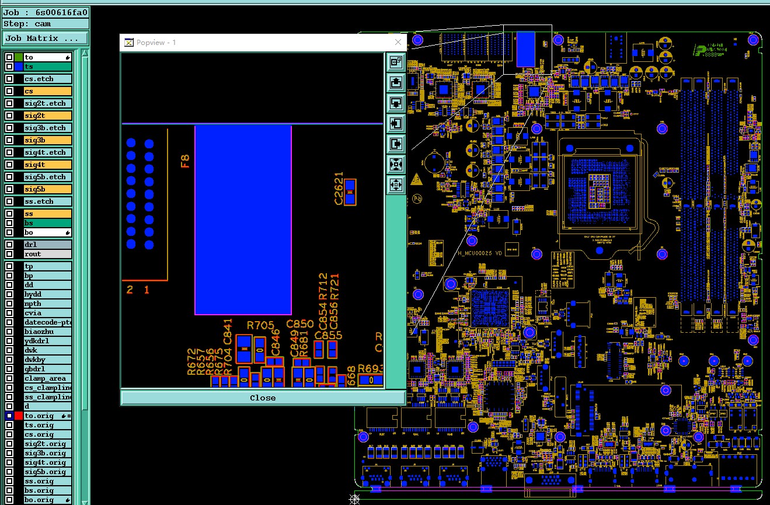Pan the Popview down with the down arrow
Viewport: 770px width, 505px height.
[x=396, y=103]
